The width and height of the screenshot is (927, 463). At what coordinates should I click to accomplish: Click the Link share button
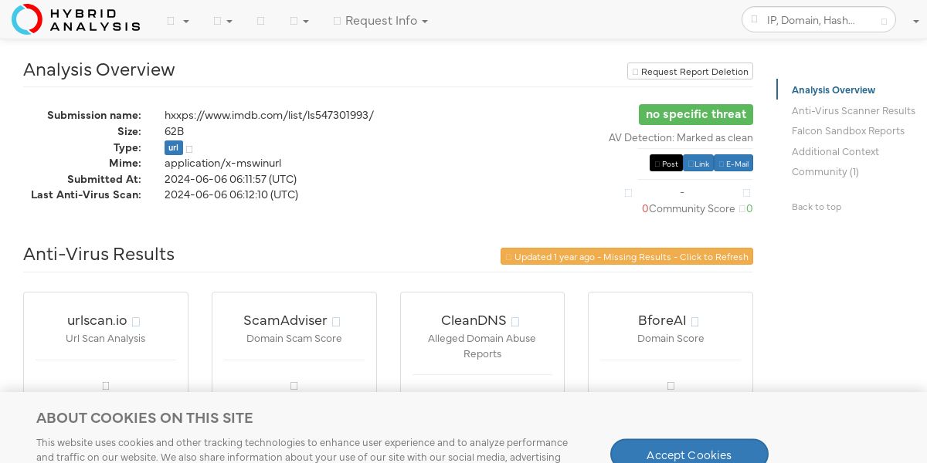[x=698, y=164]
